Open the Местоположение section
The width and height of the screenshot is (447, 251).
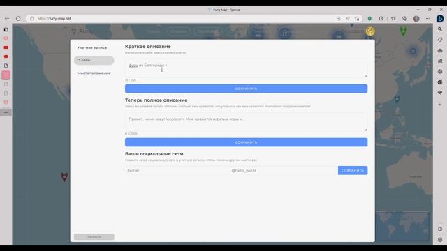point(94,73)
